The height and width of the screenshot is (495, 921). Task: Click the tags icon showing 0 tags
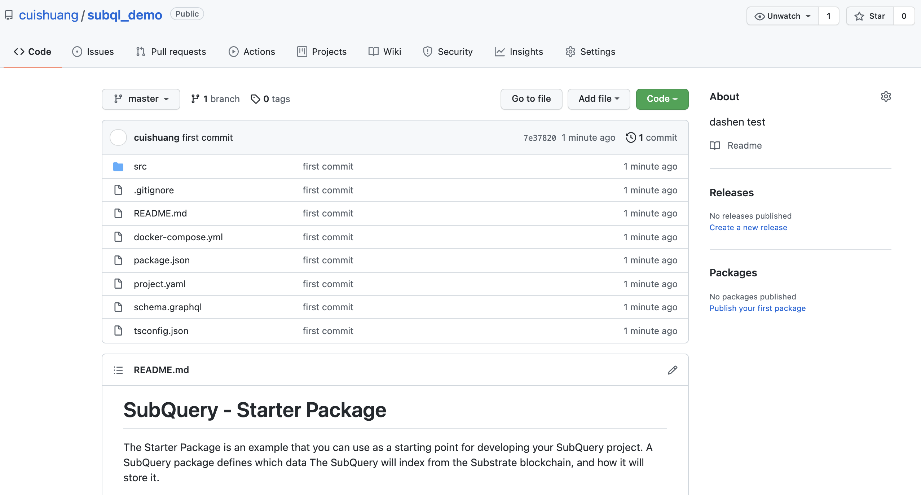(255, 99)
